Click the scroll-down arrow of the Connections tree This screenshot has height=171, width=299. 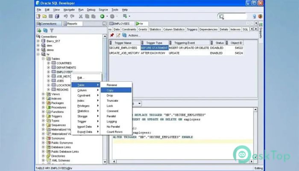[105, 162]
